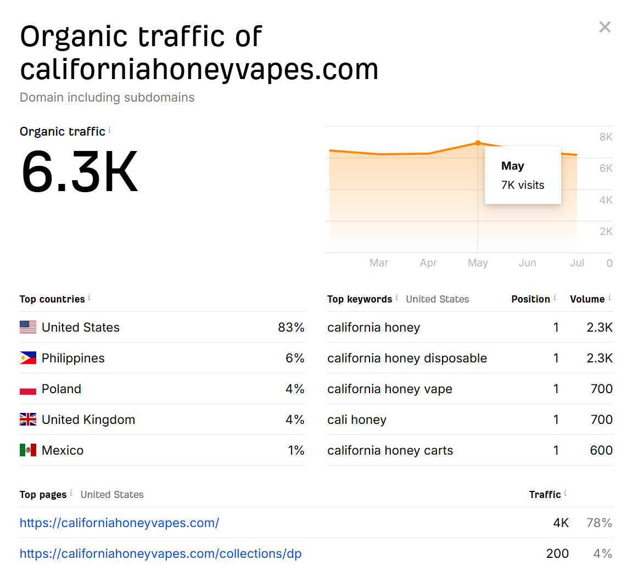Click the Poland country name
The image size is (638, 565).
click(61, 389)
